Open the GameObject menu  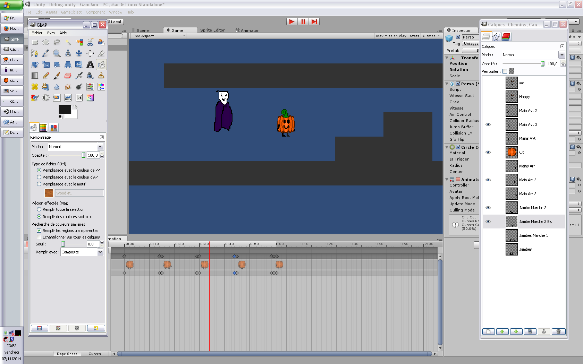pyautogui.click(x=71, y=12)
